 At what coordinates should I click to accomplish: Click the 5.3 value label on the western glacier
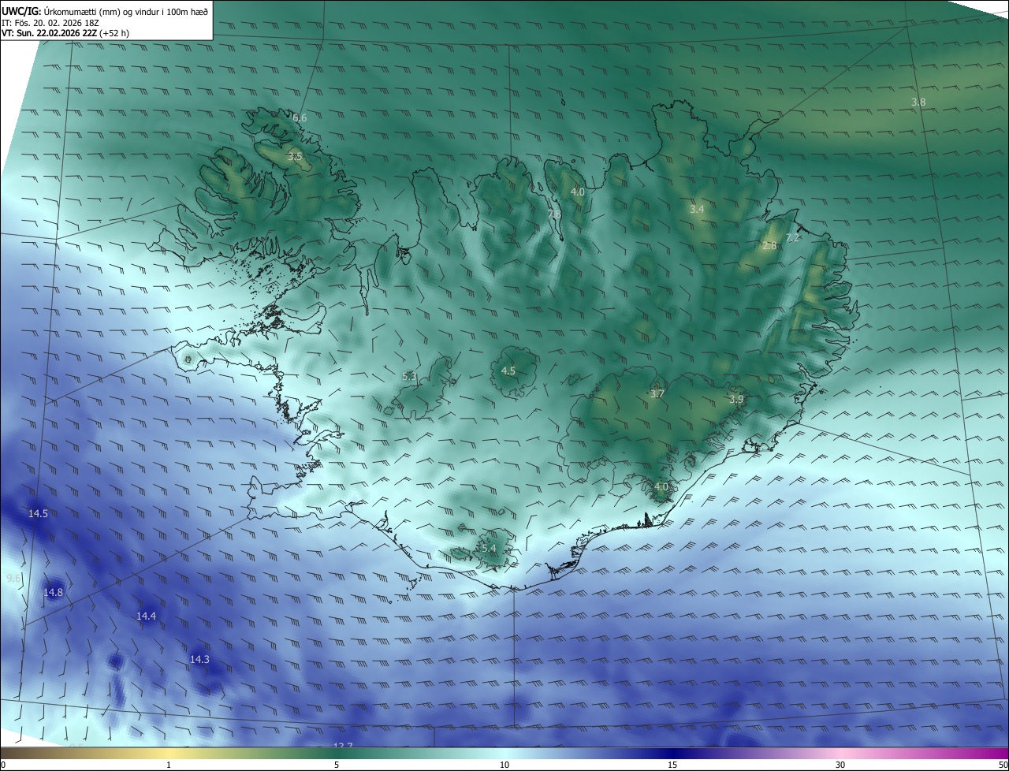tap(409, 377)
